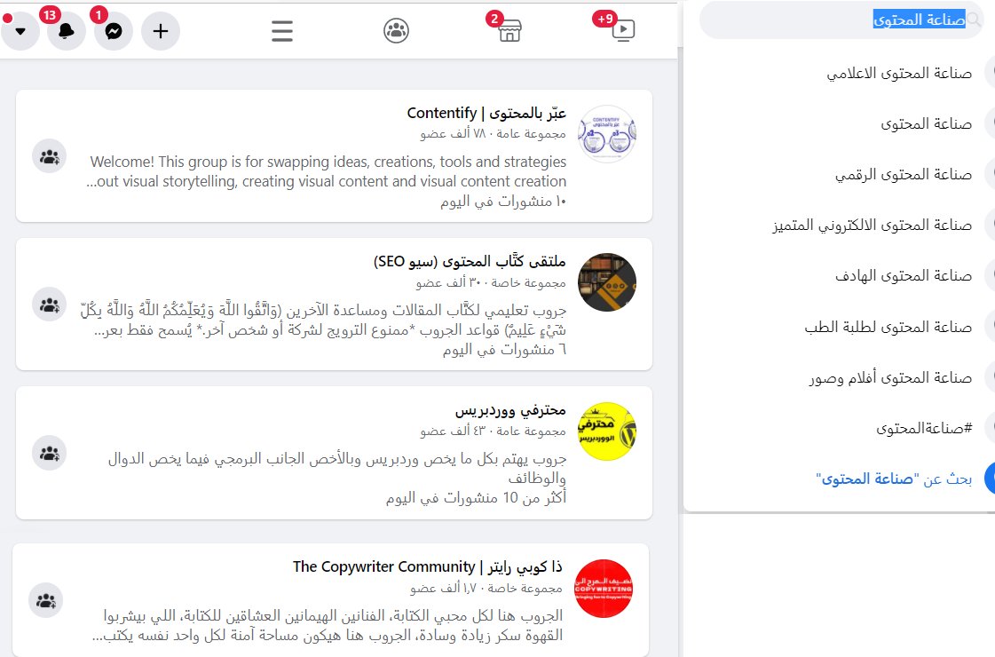Click the magnifier icon in search box

(x=974, y=20)
